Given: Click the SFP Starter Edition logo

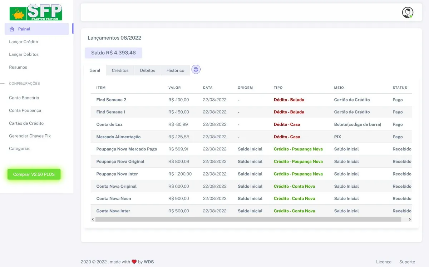Looking at the screenshot, I should click(x=36, y=12).
